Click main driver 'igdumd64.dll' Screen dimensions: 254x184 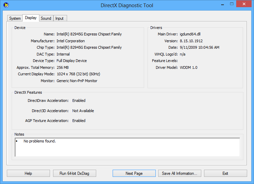point(190,34)
